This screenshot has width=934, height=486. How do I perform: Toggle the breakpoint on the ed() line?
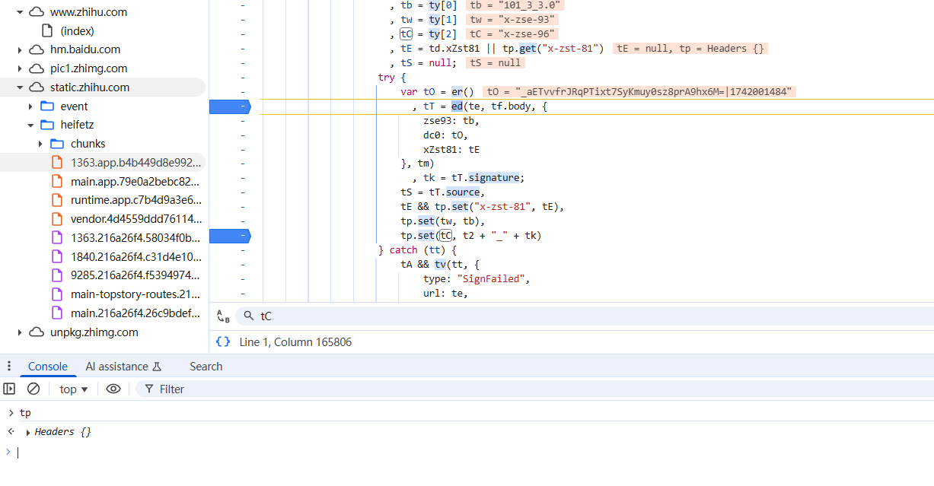pyautogui.click(x=229, y=106)
